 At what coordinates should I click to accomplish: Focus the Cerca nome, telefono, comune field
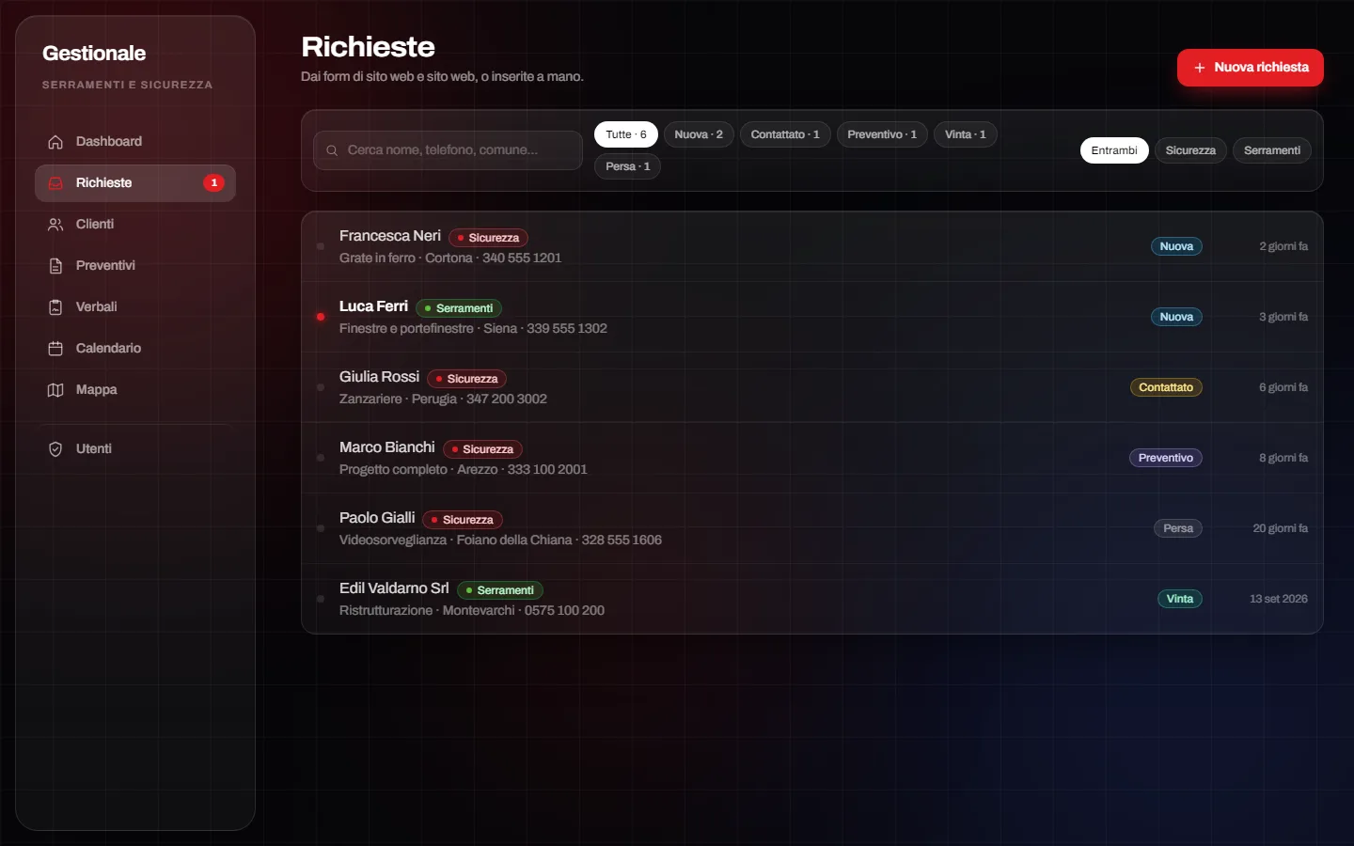(x=448, y=150)
